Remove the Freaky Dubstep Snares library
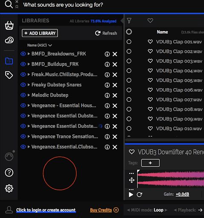This screenshot has width=204, height=218. point(115,85)
